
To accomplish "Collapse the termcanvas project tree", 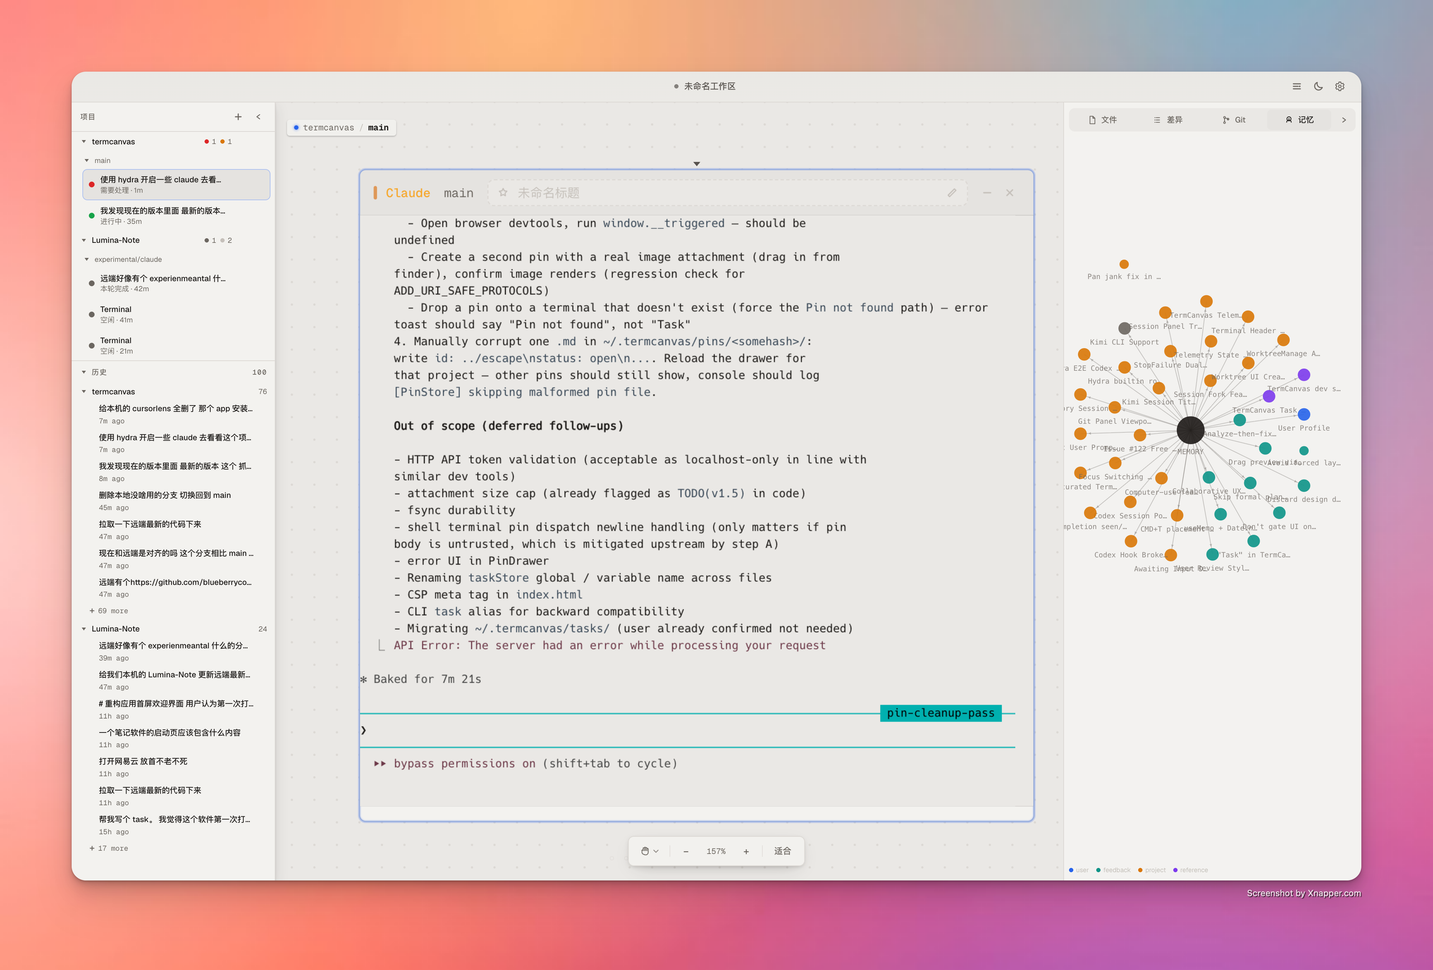I will [x=85, y=141].
